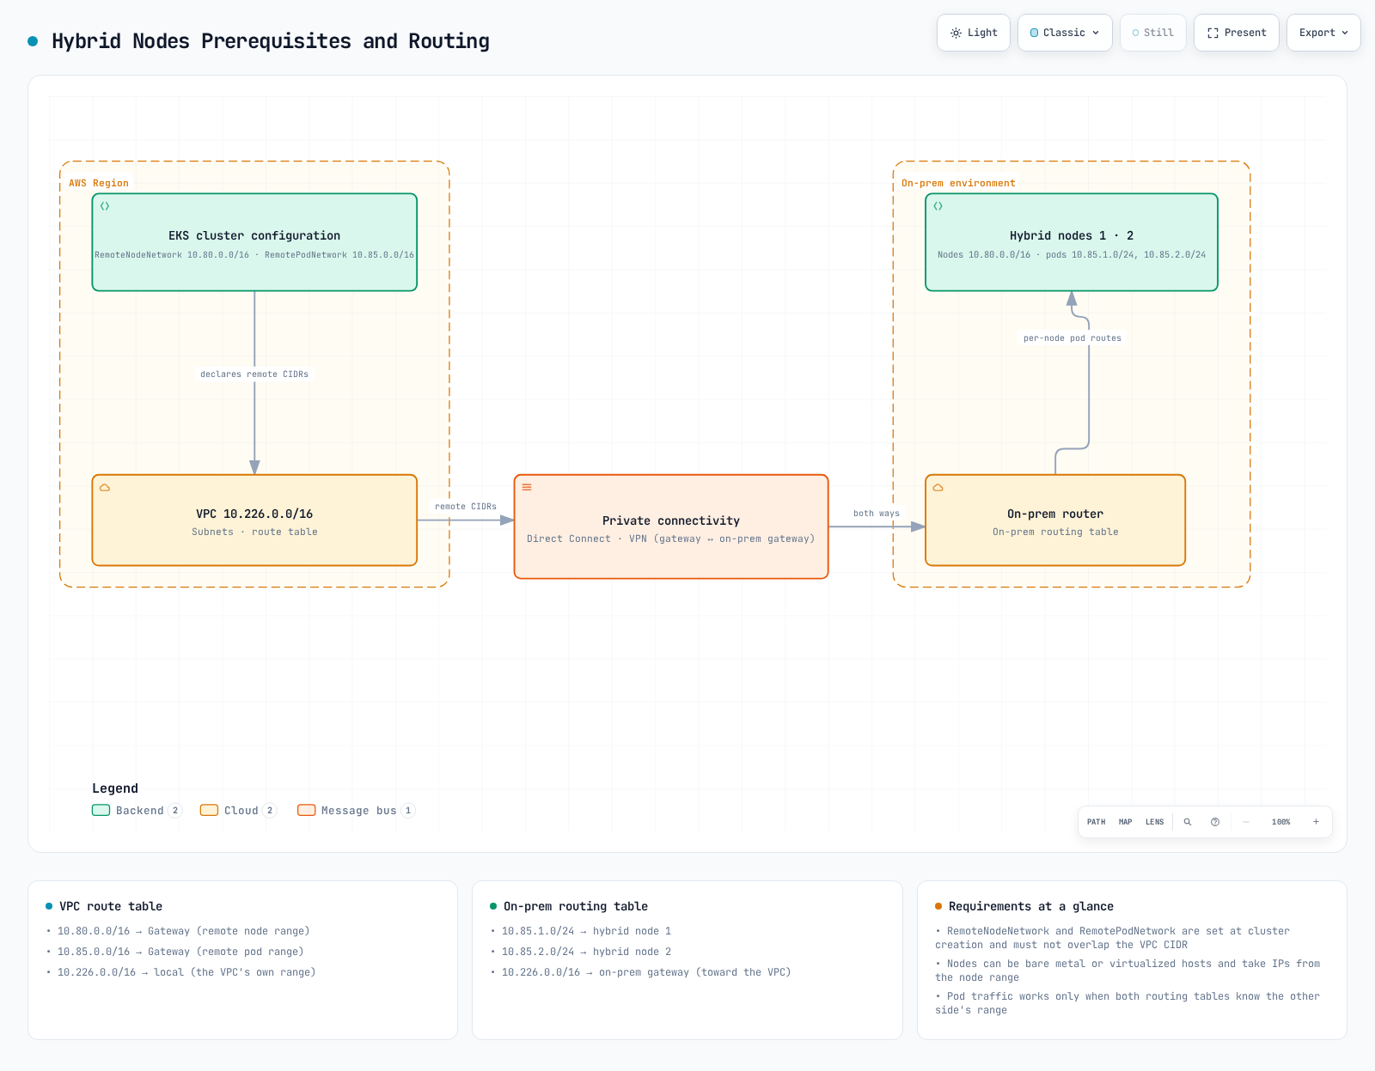
Task: Click the code icon on Hybrid nodes
Action: tap(938, 206)
